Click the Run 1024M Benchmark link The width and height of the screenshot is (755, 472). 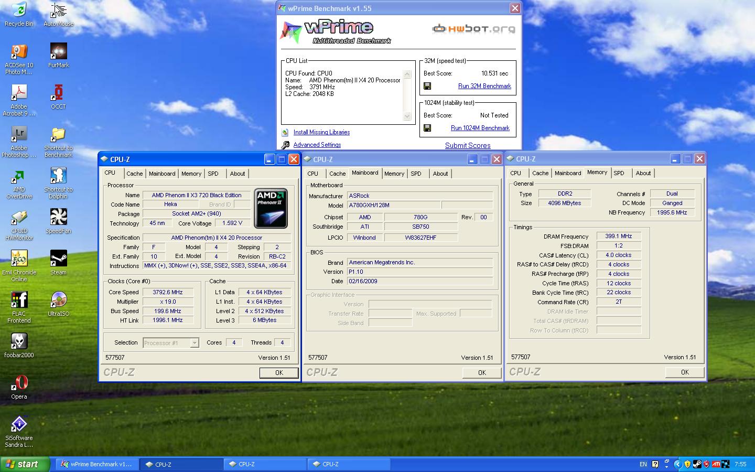480,128
